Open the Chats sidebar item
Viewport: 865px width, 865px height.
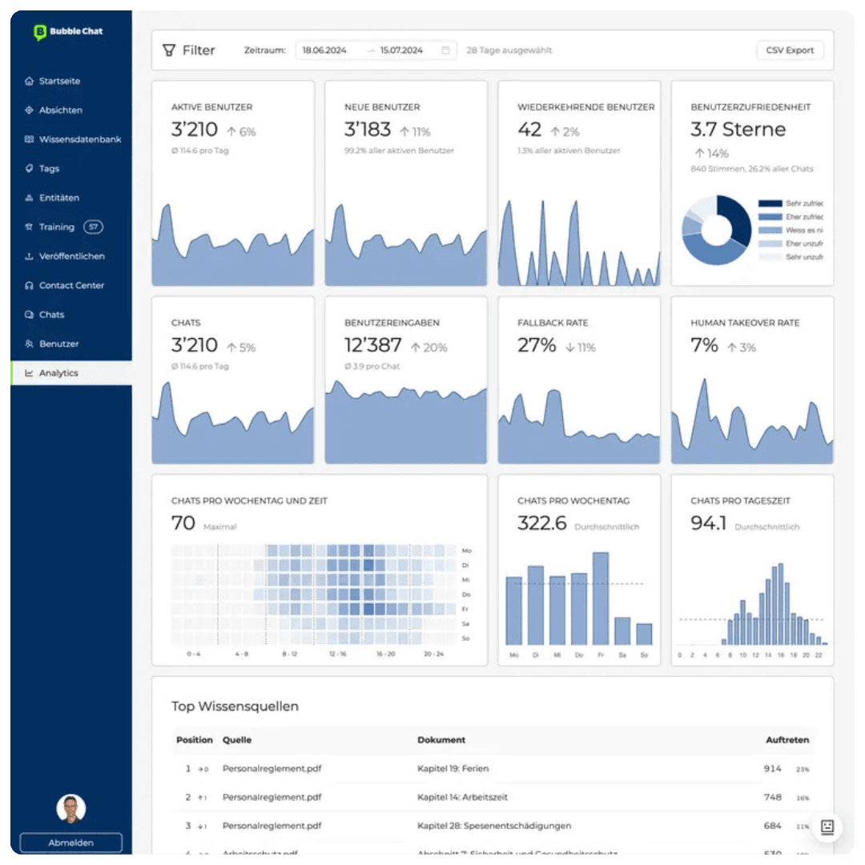click(x=51, y=315)
